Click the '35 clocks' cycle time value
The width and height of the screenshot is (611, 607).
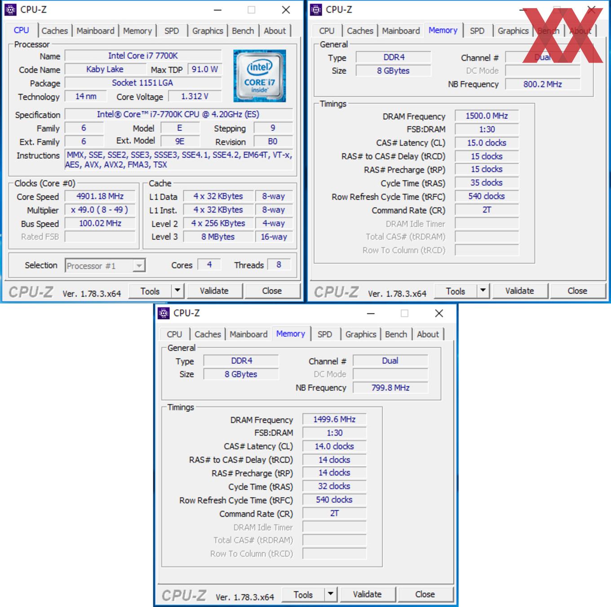pyautogui.click(x=487, y=183)
